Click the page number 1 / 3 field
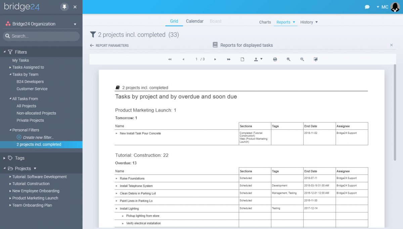403x229 pixels. click(200, 59)
